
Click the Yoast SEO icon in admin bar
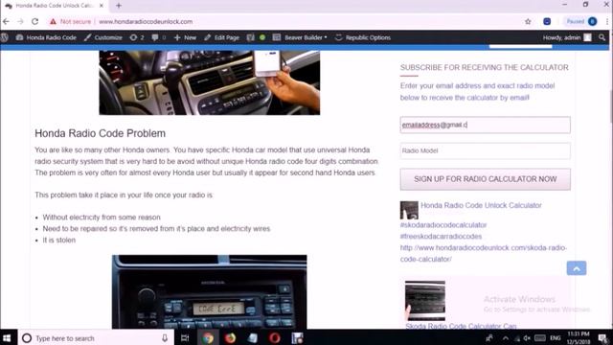pos(251,37)
